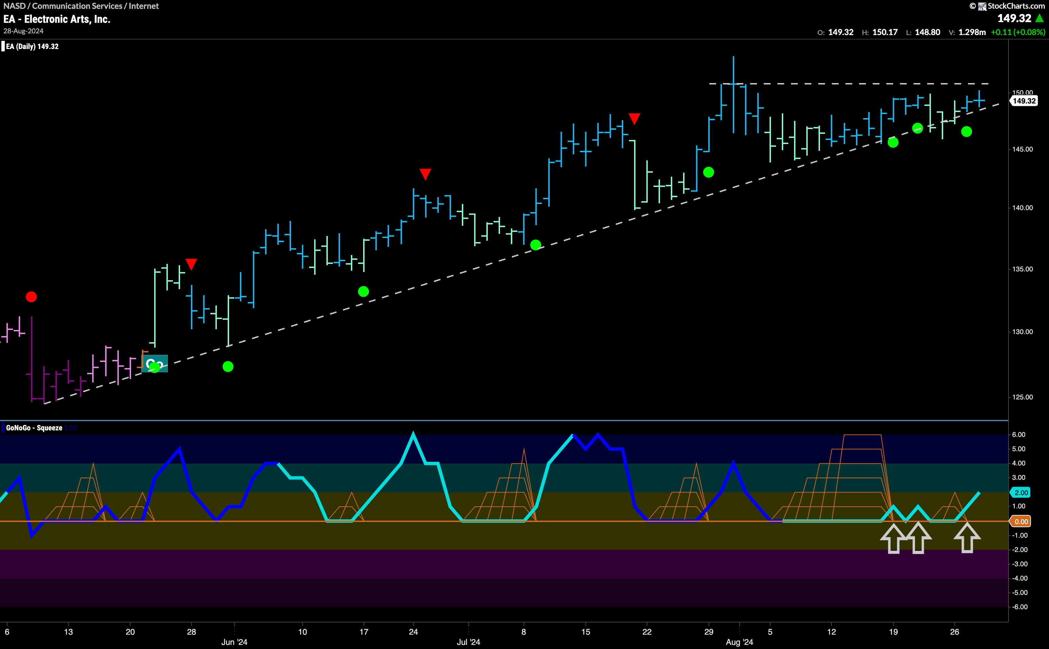Click the open value O: 149.32
This screenshot has width=1049, height=649.
(x=835, y=32)
